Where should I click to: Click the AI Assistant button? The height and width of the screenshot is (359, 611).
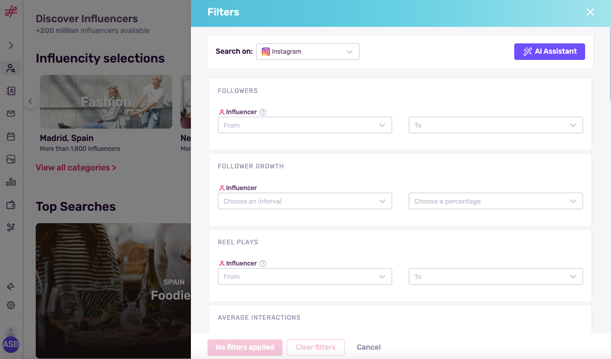(549, 52)
